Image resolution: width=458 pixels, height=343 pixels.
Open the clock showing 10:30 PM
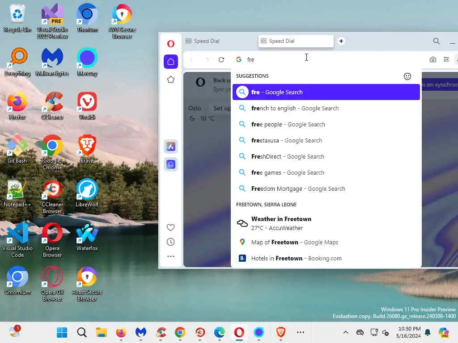coord(409,332)
